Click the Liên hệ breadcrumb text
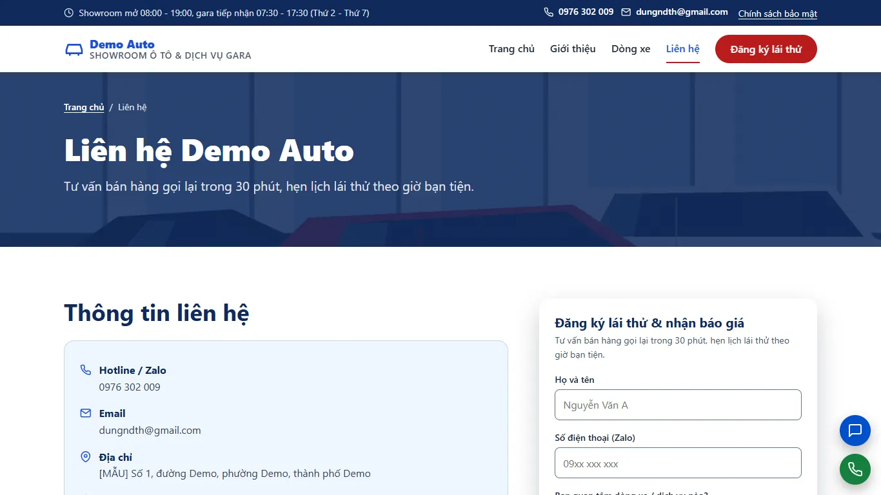The height and width of the screenshot is (495, 881). coord(132,107)
